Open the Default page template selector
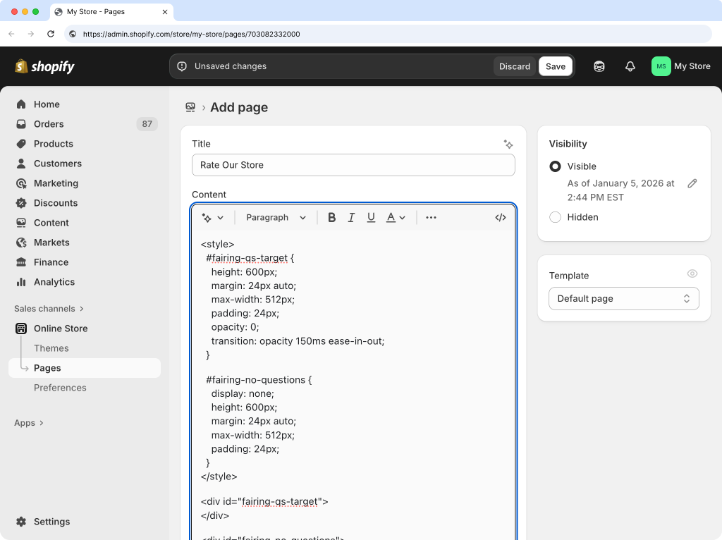Screen dimensions: 722x540 pos(623,298)
